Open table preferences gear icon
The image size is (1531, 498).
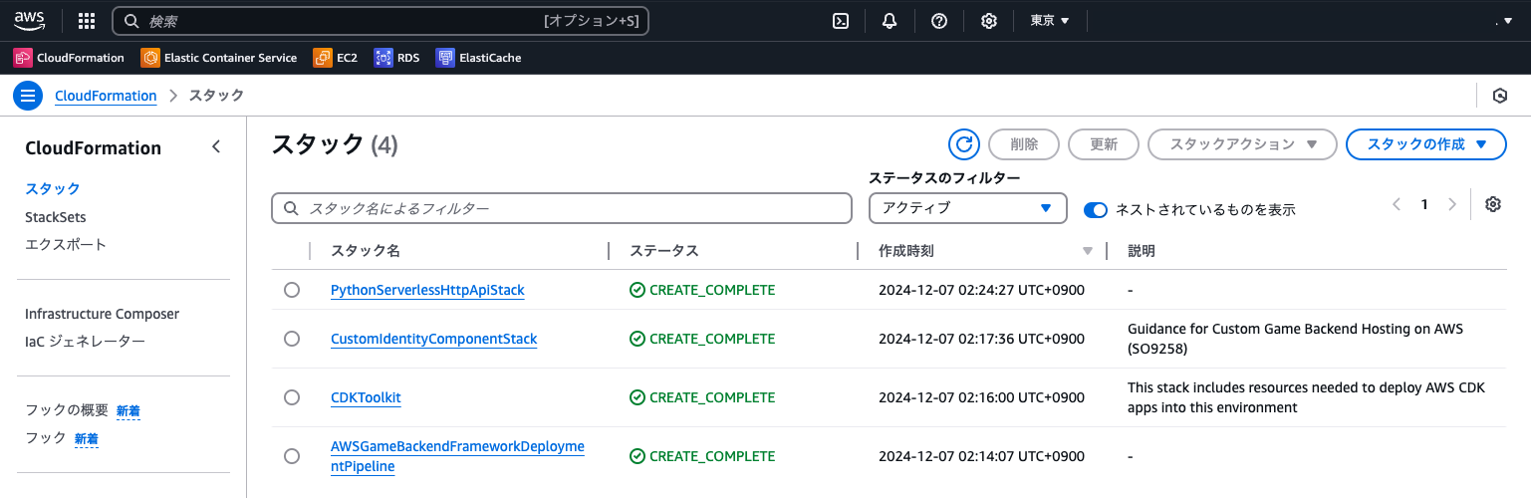point(1492,204)
